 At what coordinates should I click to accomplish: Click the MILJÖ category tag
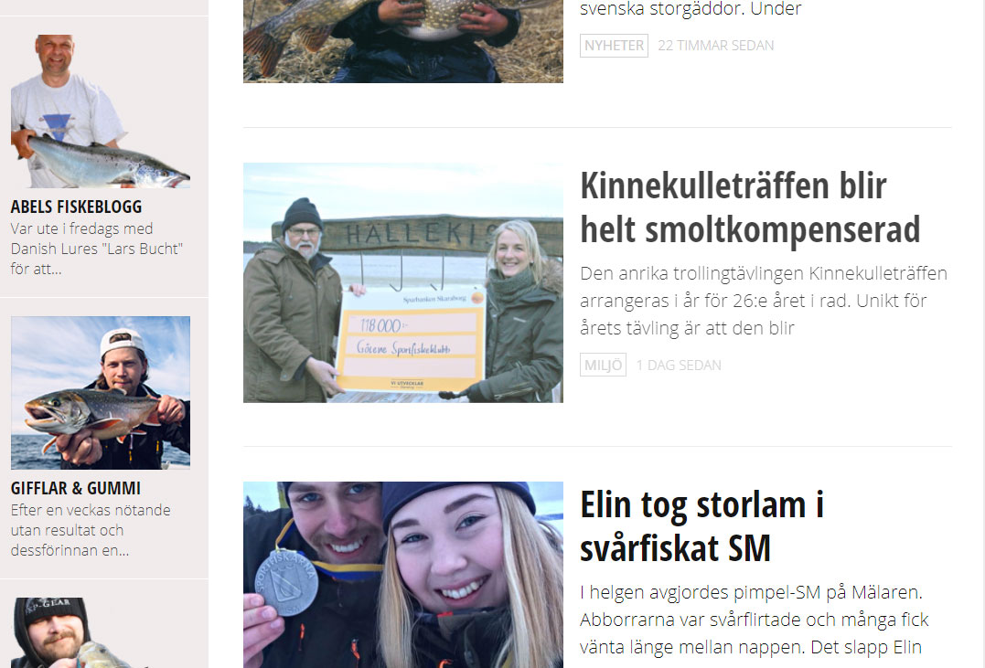(603, 365)
